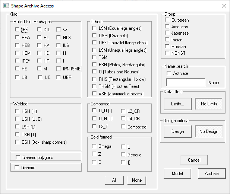Check the L2_CR checkbox
This screenshot has width=230, height=194.
coord(123,111)
